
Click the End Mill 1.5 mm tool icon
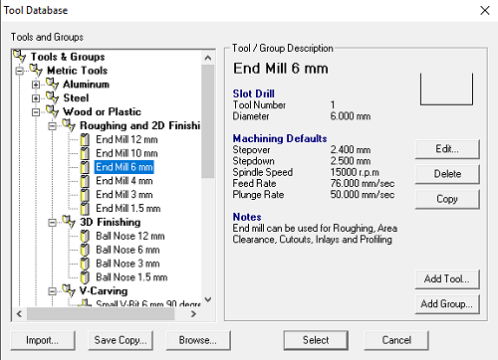coord(85,209)
